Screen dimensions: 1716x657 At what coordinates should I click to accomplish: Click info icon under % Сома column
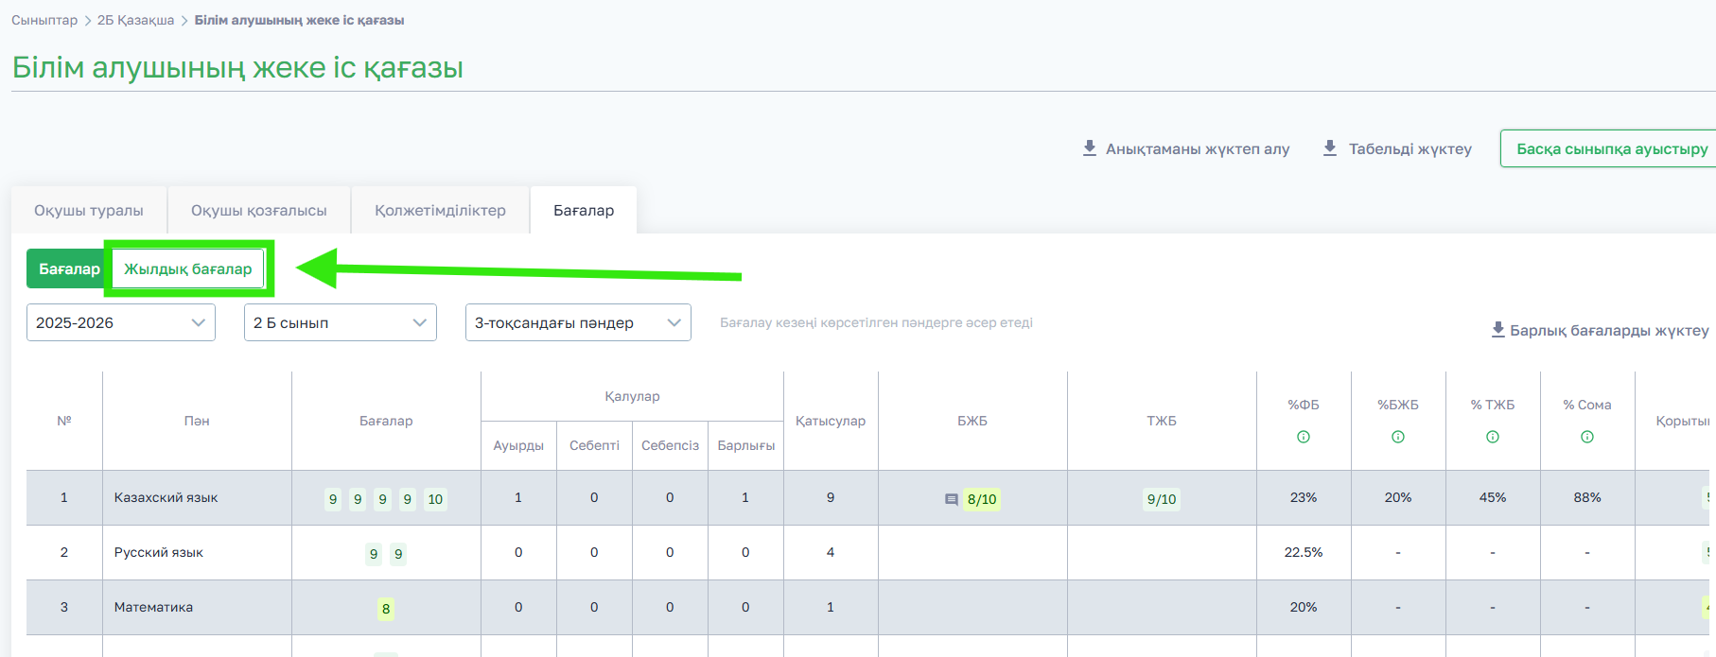click(1587, 437)
